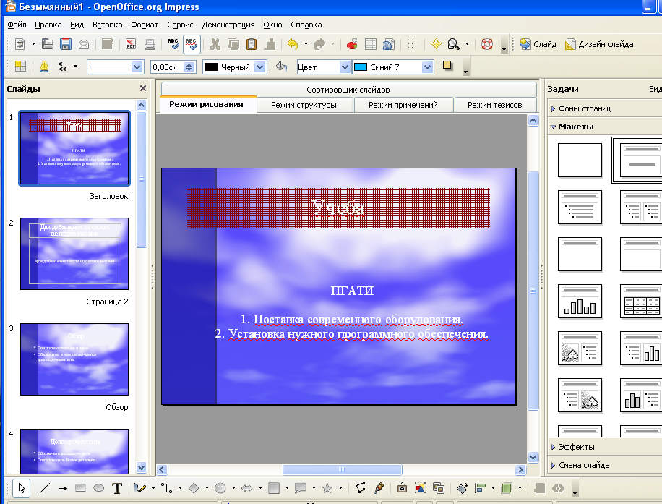Select the Line drawing tool

(x=44, y=488)
